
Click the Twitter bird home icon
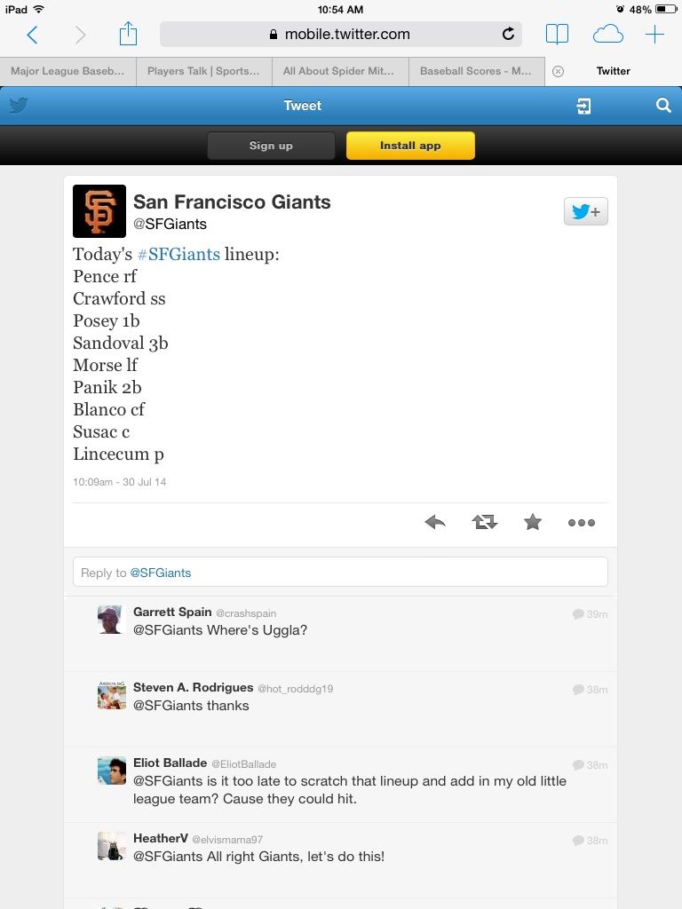[18, 106]
